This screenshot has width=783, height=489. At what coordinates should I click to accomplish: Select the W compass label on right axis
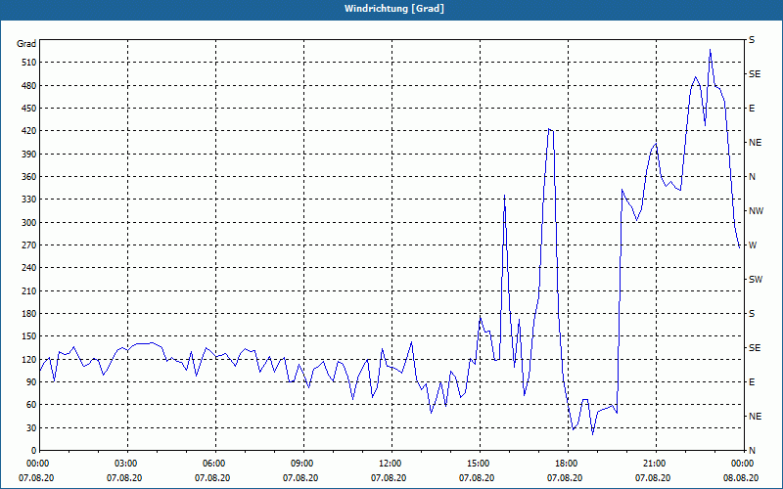click(x=753, y=244)
